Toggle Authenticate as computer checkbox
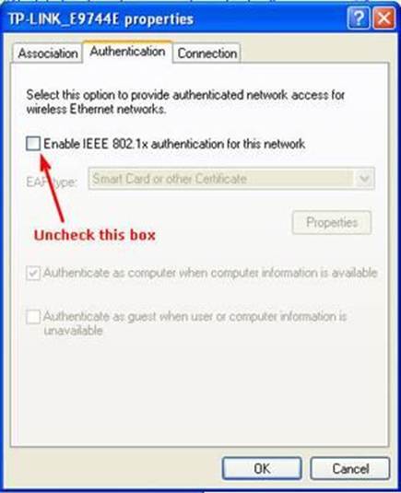 (x=33, y=273)
